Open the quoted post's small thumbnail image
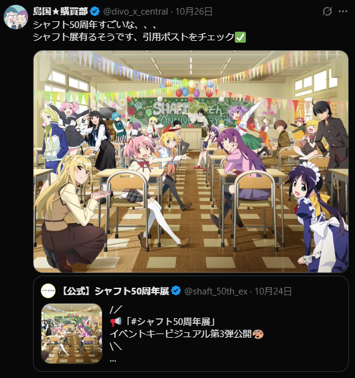Screen dimensions: 355x378 71,333
